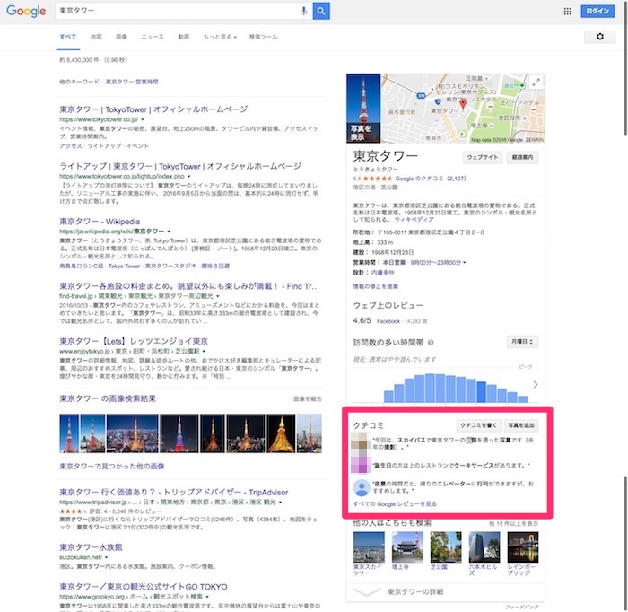This screenshot has height=612, width=628.
Task: Click the クチコミを書く button
Action: pyautogui.click(x=478, y=425)
